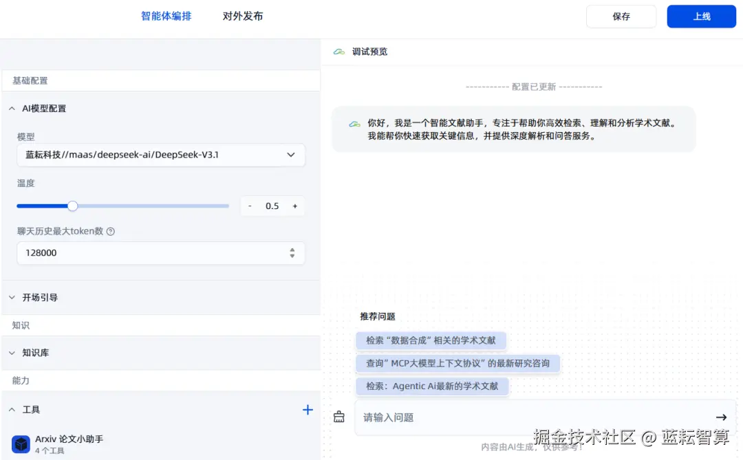
Task: Expand the 开场引导 section
Action: point(12,298)
